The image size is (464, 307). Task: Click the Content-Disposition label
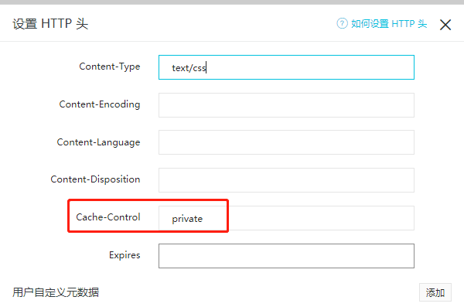tap(95, 179)
